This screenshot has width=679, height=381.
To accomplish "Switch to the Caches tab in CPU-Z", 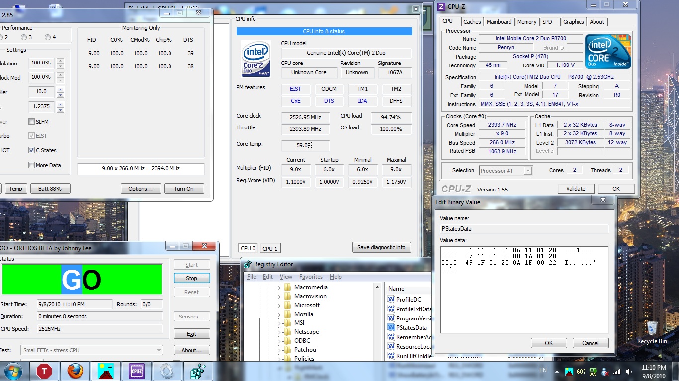I will [472, 22].
